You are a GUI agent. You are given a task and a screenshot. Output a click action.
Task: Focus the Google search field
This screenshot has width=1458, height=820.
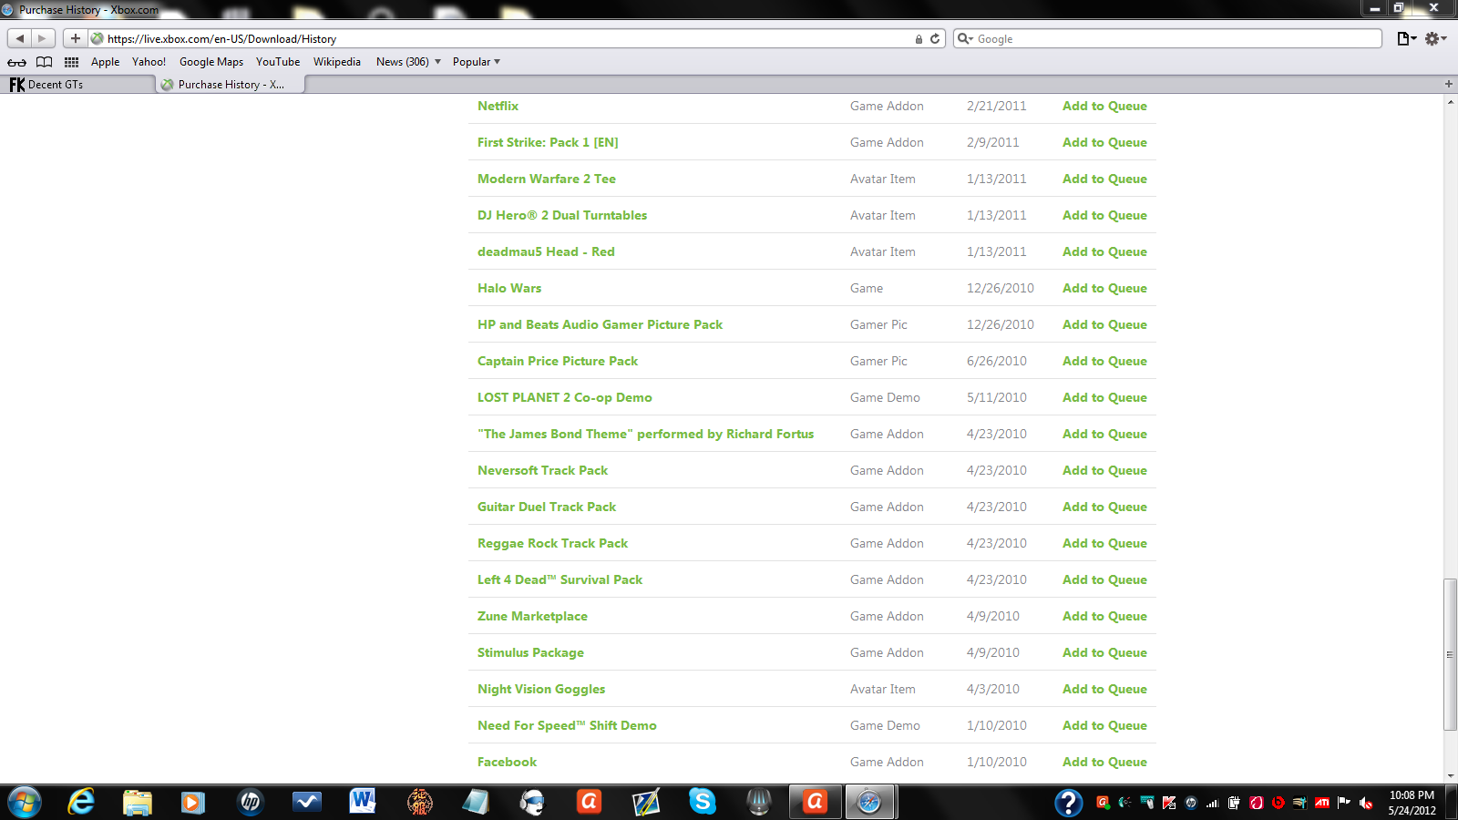click(x=1167, y=38)
